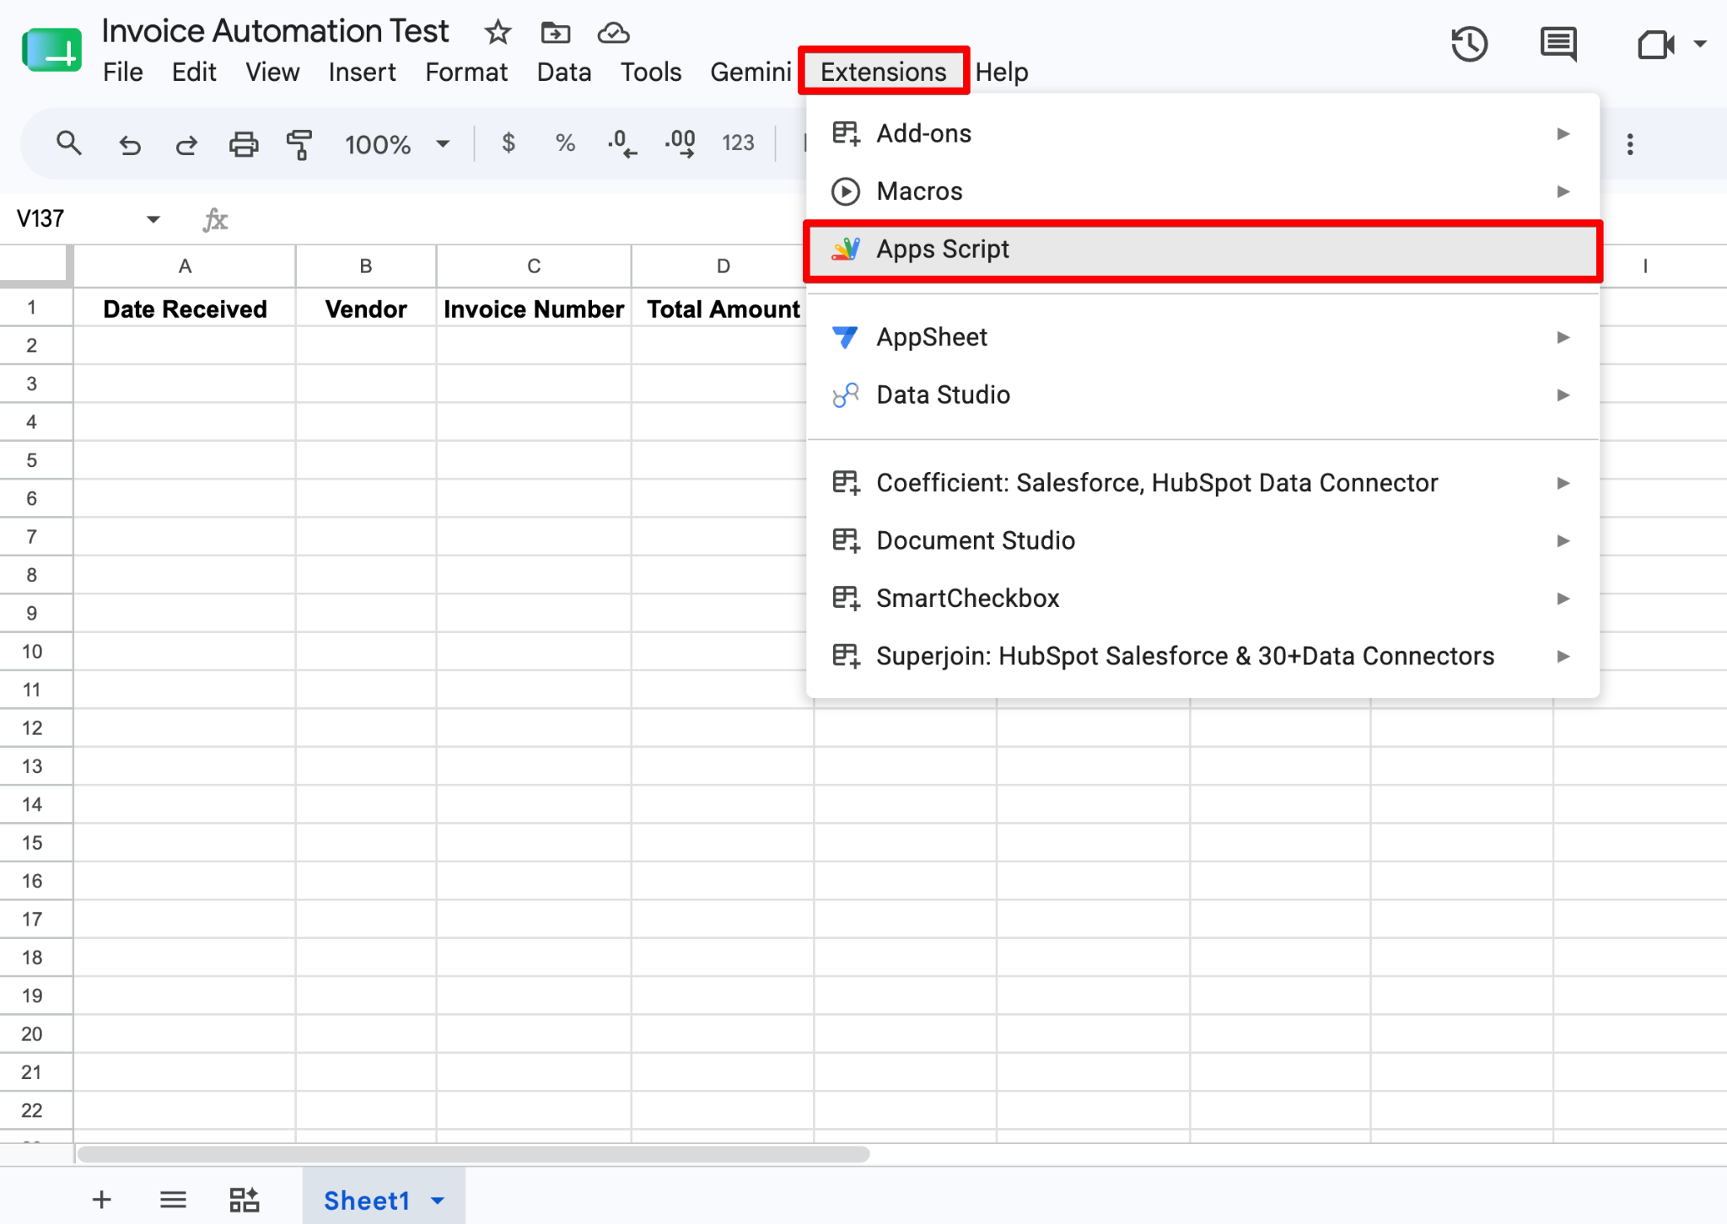The image size is (1727, 1224).
Task: Open more number formats 123
Action: [738, 143]
